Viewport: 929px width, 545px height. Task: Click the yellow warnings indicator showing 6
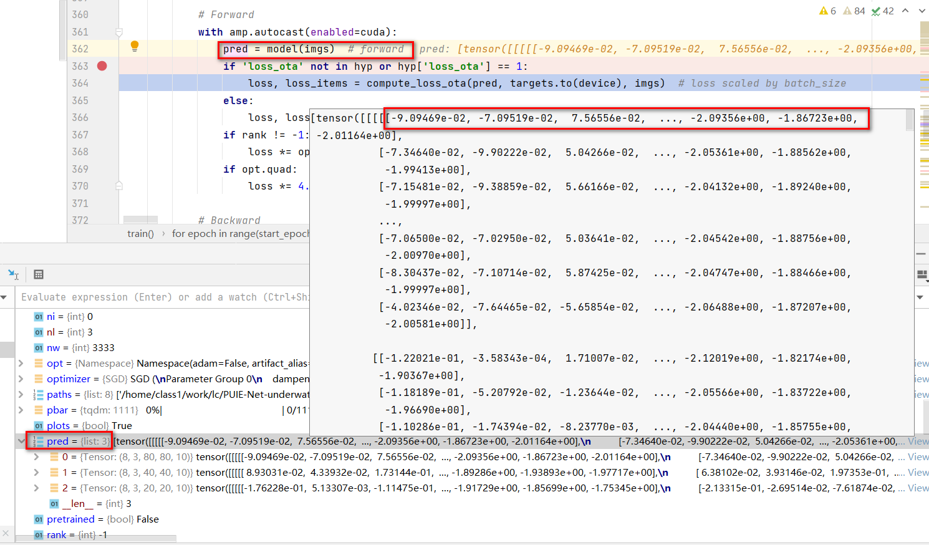827,11
